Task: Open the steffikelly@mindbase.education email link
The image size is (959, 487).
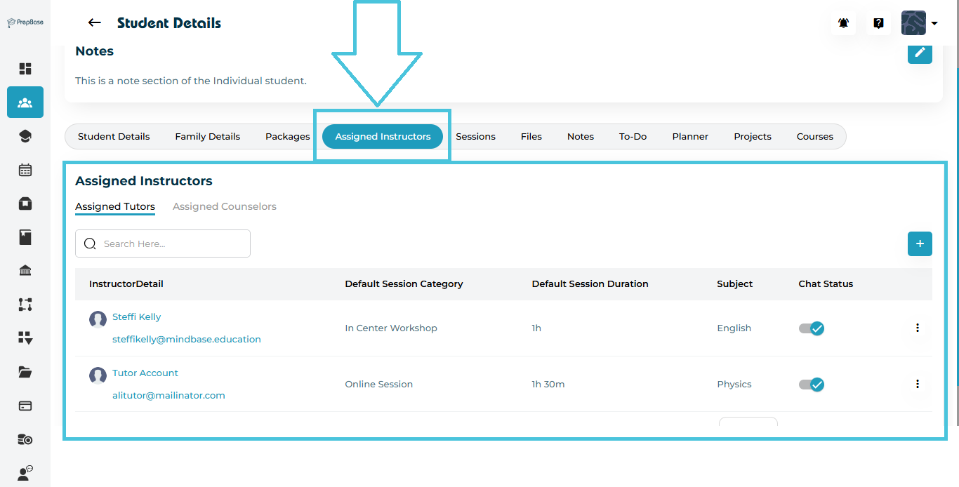Action: 187,340
